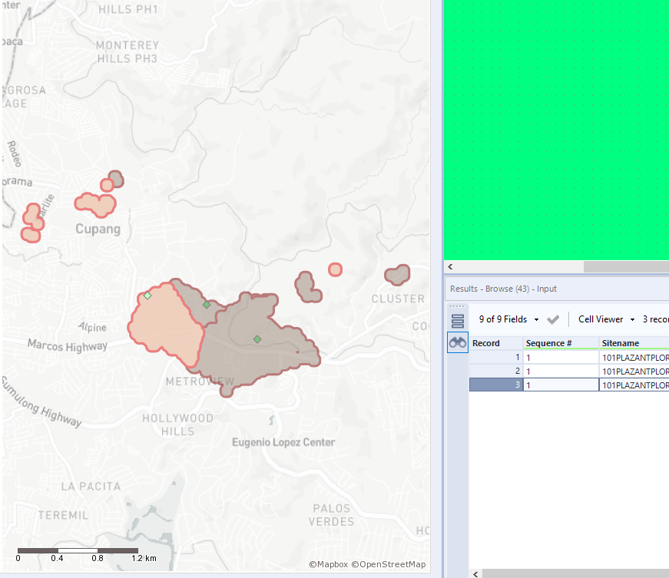
Task: Click the leftmost green diamond map marker
Action: pos(148,296)
